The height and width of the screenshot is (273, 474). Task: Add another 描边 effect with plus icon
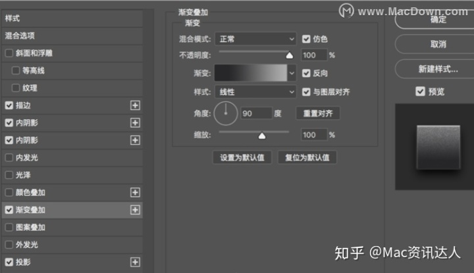pos(135,105)
